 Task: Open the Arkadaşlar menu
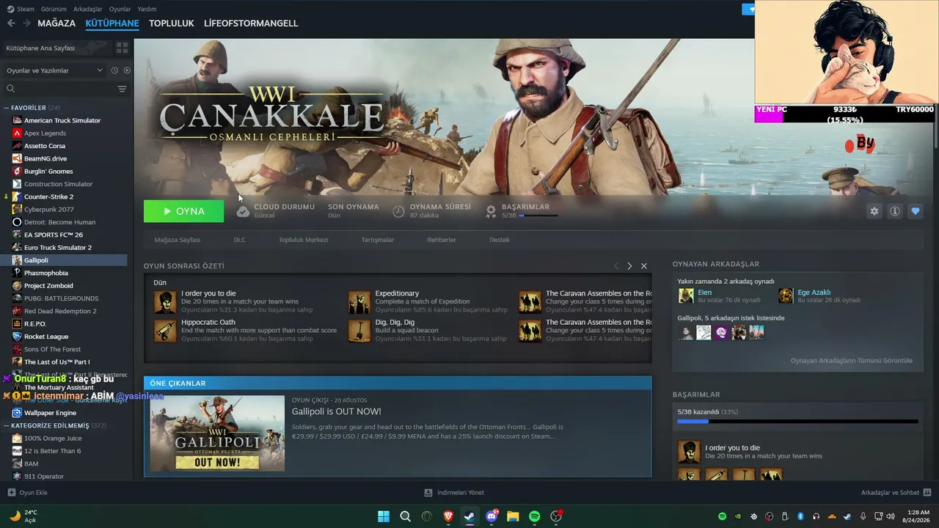(x=88, y=9)
